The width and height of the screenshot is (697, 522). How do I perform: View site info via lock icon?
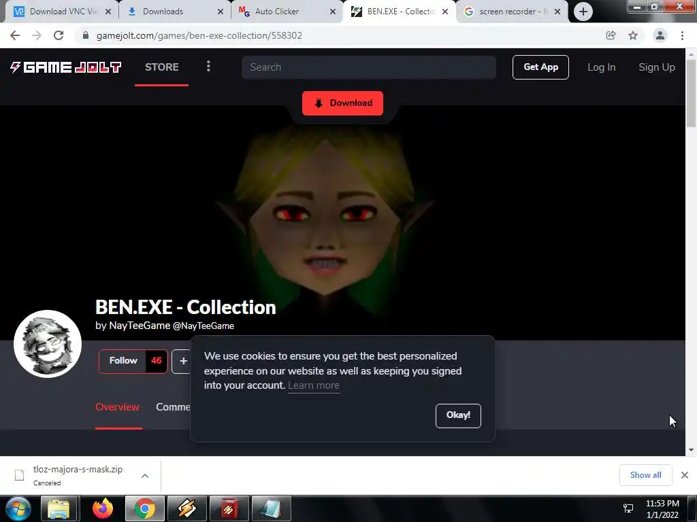(85, 35)
